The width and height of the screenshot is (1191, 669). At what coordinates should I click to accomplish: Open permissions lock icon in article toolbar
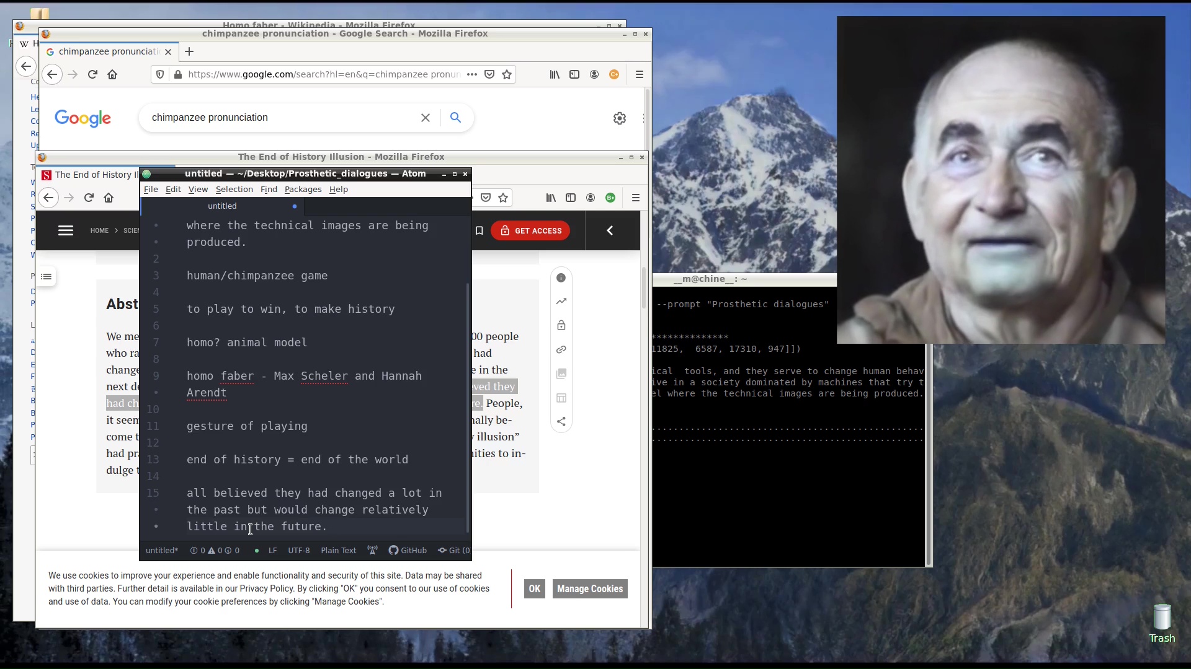[561, 326]
